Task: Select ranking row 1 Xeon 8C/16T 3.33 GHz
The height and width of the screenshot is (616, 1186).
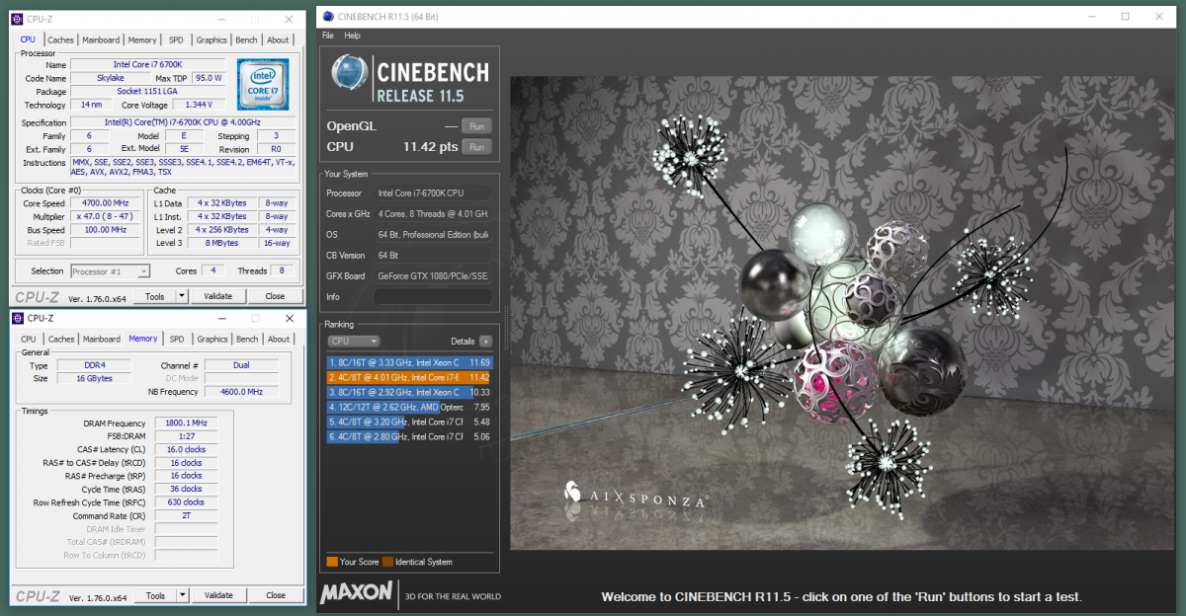Action: pyautogui.click(x=409, y=362)
